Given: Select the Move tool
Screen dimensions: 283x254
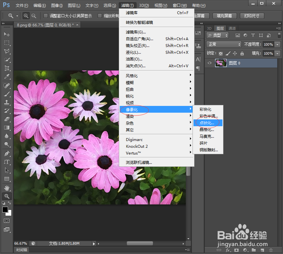Looking at the screenshot, I should 7,34.
